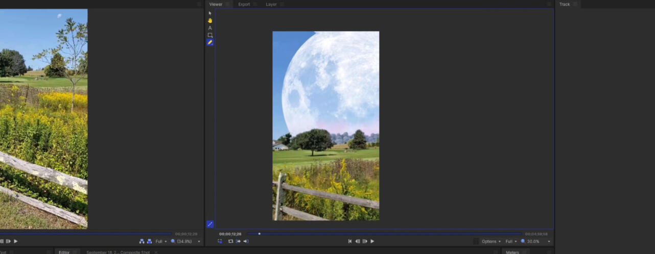Screen dimensions: 655x254
Task: Select the arrow Select tool
Action: click(210, 13)
